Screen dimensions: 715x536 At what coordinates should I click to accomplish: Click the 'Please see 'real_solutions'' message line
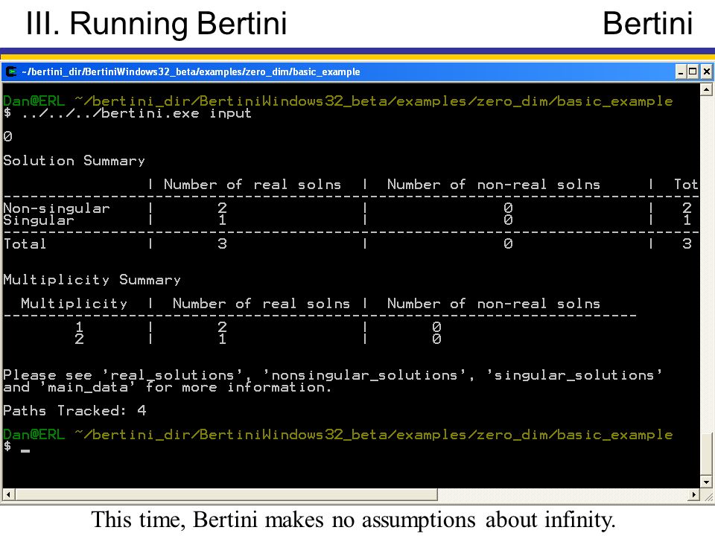tap(332, 375)
